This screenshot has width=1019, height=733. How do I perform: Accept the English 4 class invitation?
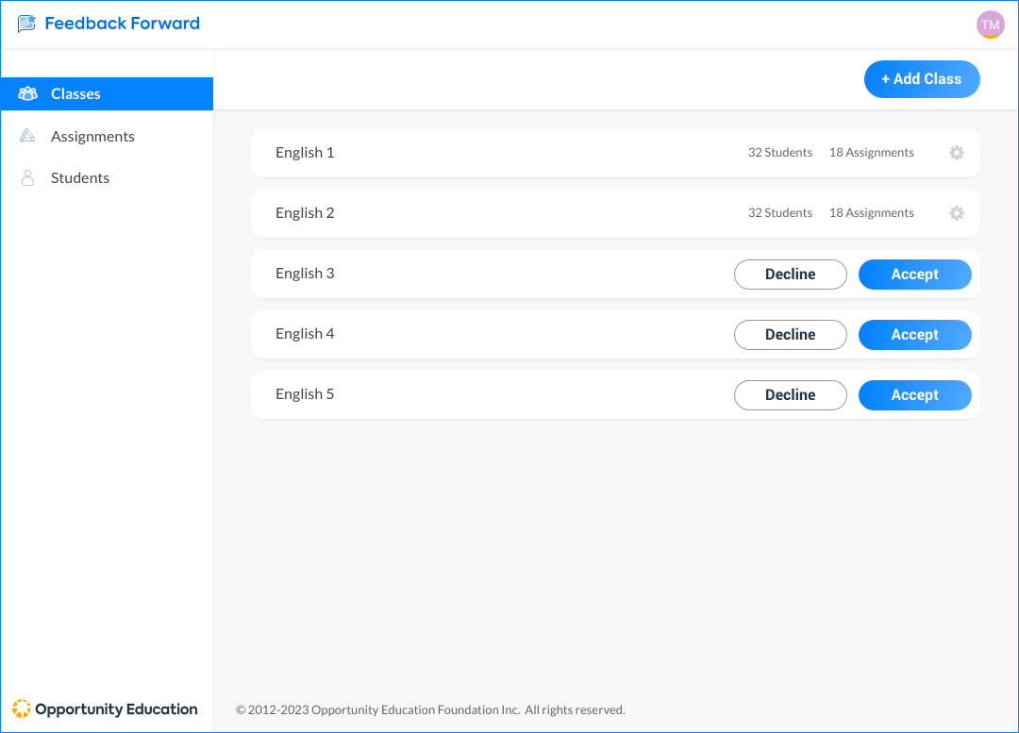pyautogui.click(x=914, y=335)
